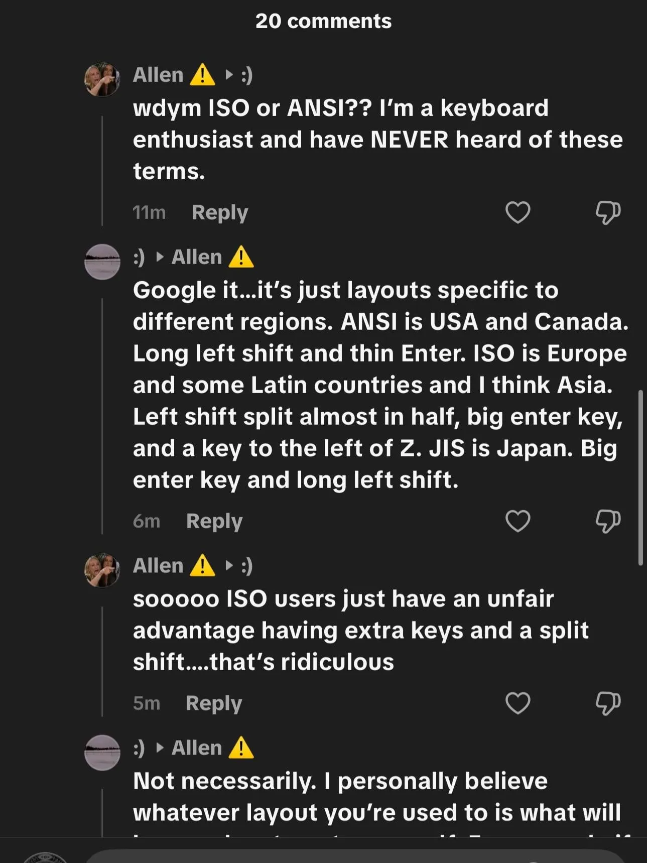Like Allen's "wdym ISO or ANSI" comment

(517, 212)
